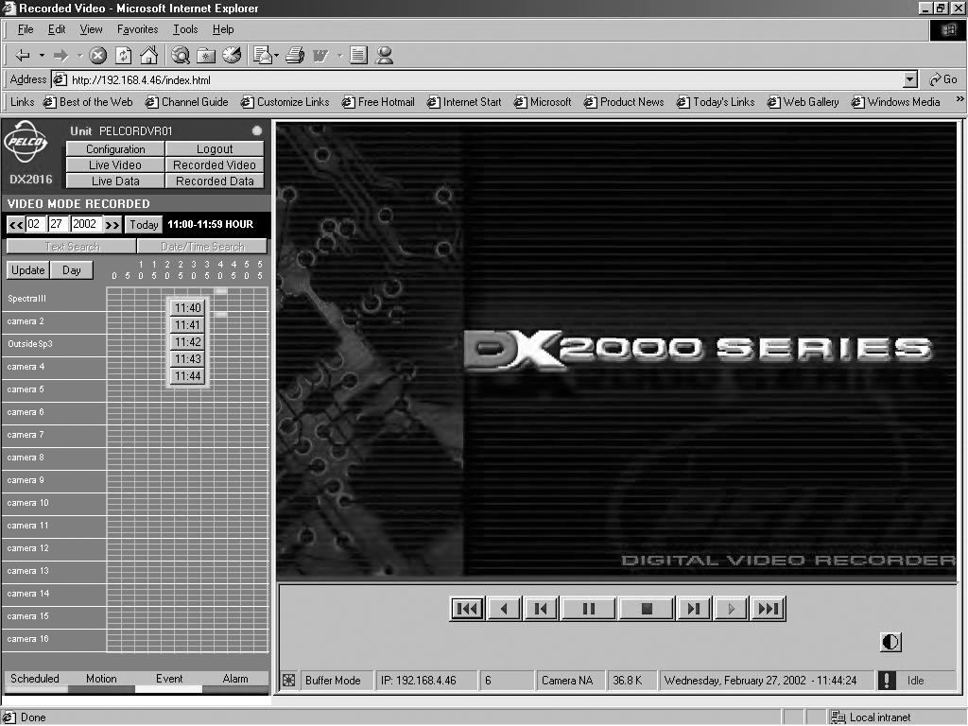Image resolution: width=968 pixels, height=726 pixels.
Task: Click the play reverse icon
Action: [504, 608]
